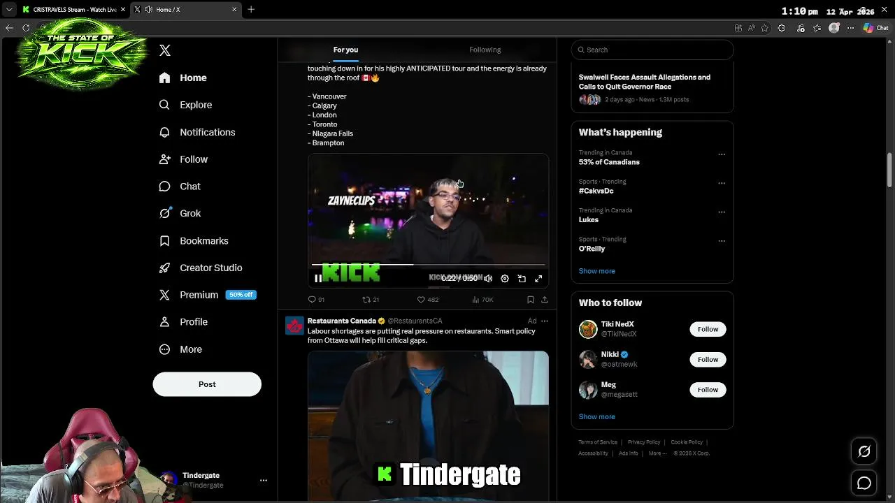Open more options for O'Reilly trend
This screenshot has width=895, height=503.
(x=722, y=241)
